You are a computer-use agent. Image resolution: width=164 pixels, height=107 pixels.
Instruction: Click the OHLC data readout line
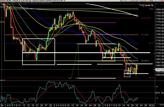pyautogui.click(x=26, y=2)
